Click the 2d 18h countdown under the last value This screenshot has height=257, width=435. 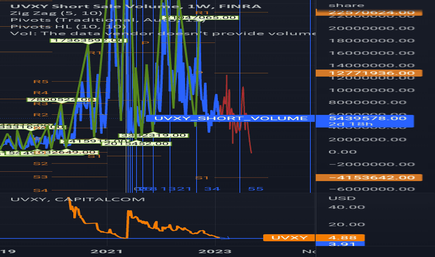click(x=351, y=124)
